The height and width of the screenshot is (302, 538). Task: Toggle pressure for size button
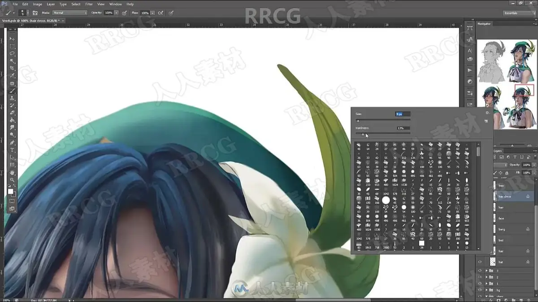pyautogui.click(x=171, y=13)
